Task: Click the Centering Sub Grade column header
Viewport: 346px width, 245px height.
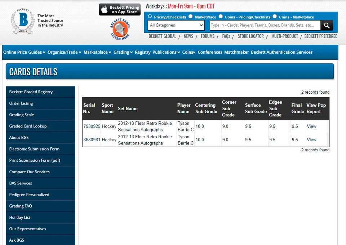Action: pos(206,108)
